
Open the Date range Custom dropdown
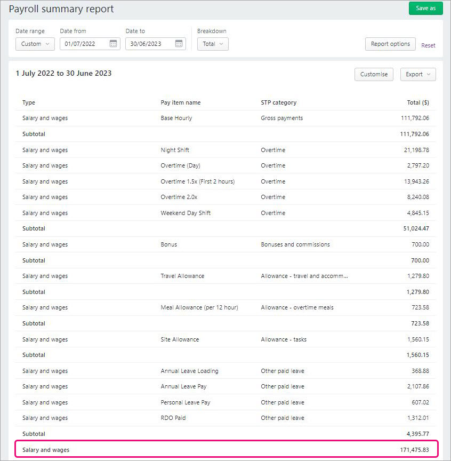pos(35,44)
